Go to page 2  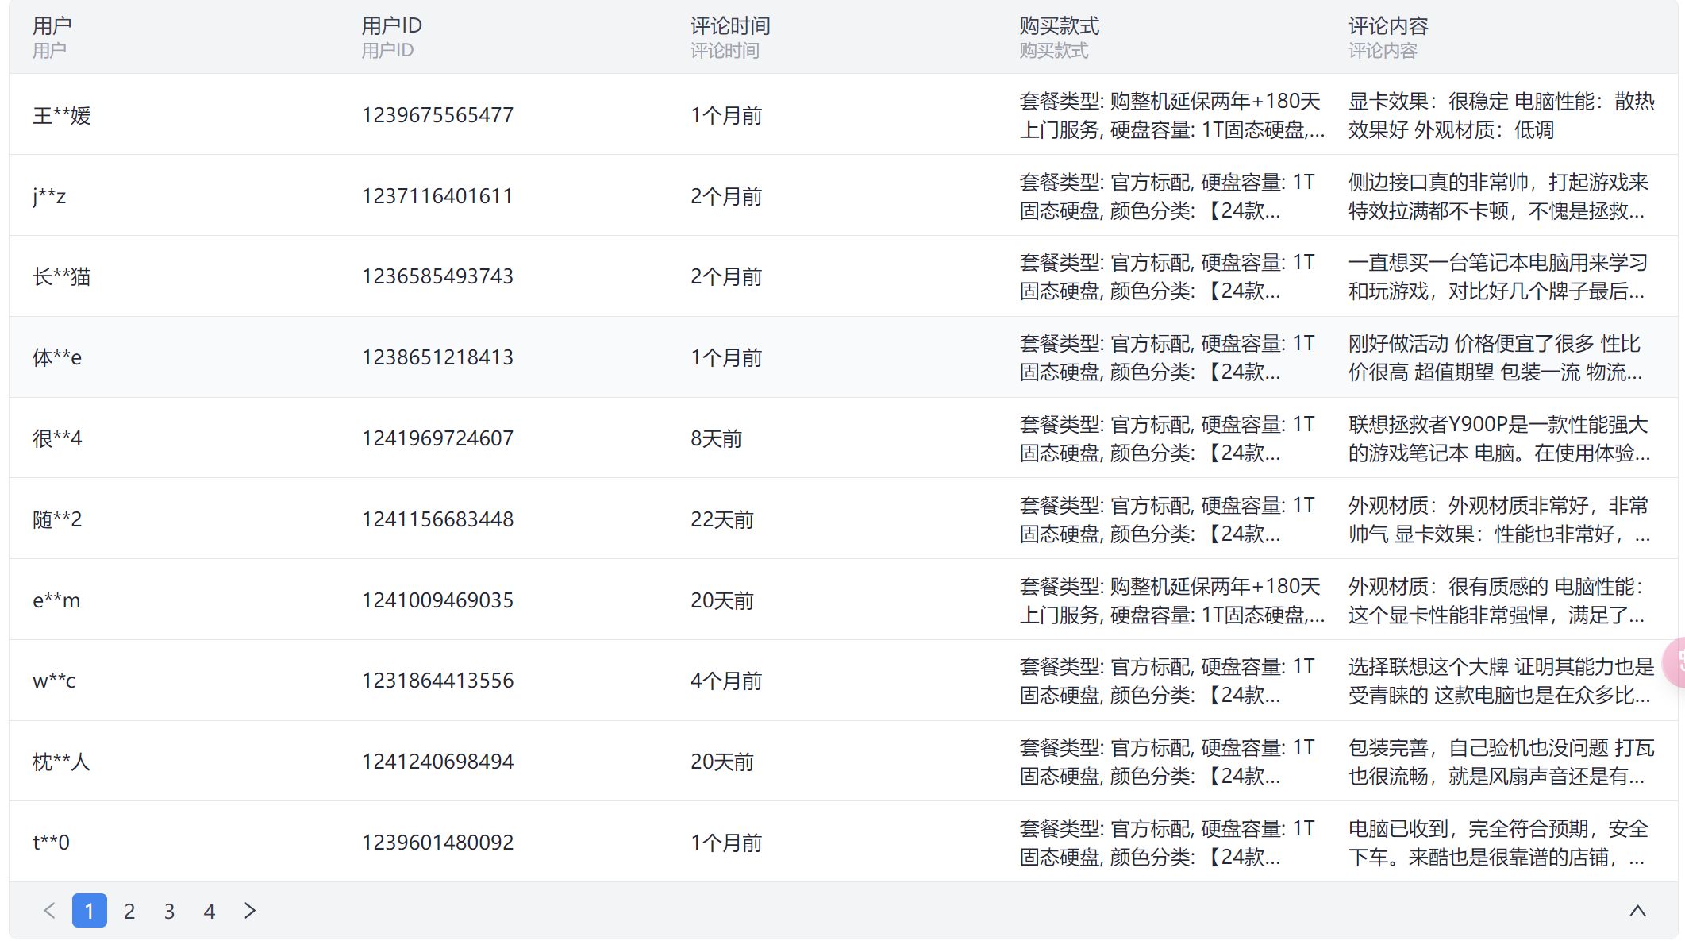click(129, 911)
